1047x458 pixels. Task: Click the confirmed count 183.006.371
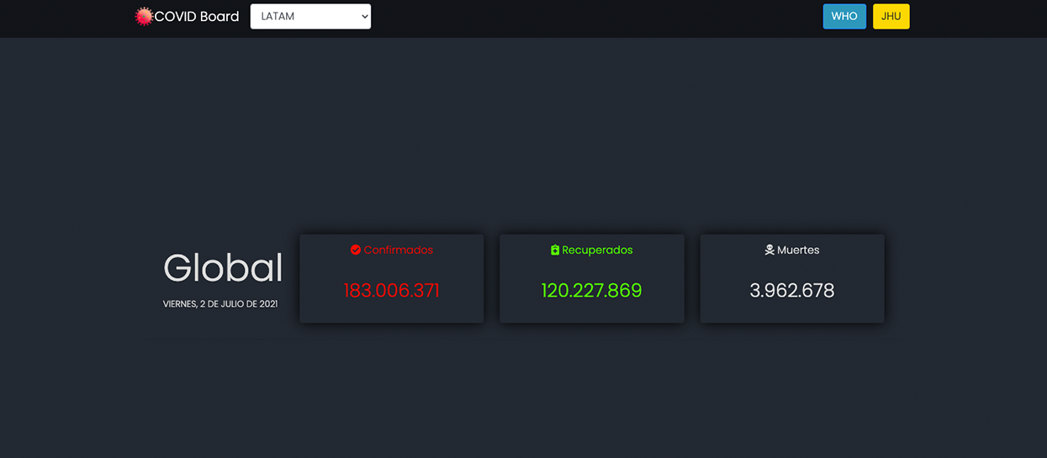(x=391, y=291)
